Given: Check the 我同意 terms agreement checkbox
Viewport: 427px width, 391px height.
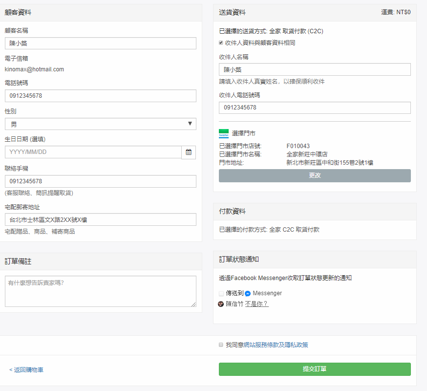Looking at the screenshot, I should 221,345.
